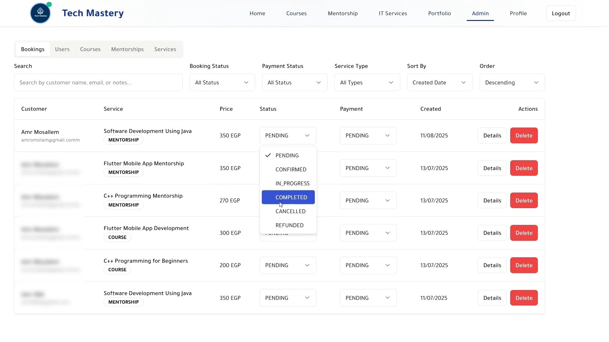Click the C++ Programming Mentorship service name
Viewport: 609px width, 342px height.
point(143,196)
